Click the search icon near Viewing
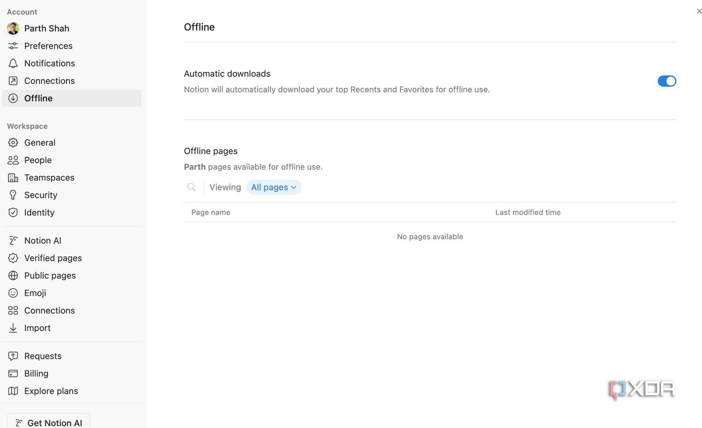Screen dimensions: 702x428 tap(191, 187)
